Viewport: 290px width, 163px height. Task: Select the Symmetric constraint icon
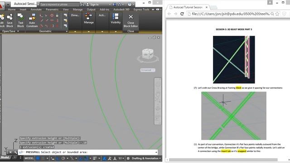[52, 26]
